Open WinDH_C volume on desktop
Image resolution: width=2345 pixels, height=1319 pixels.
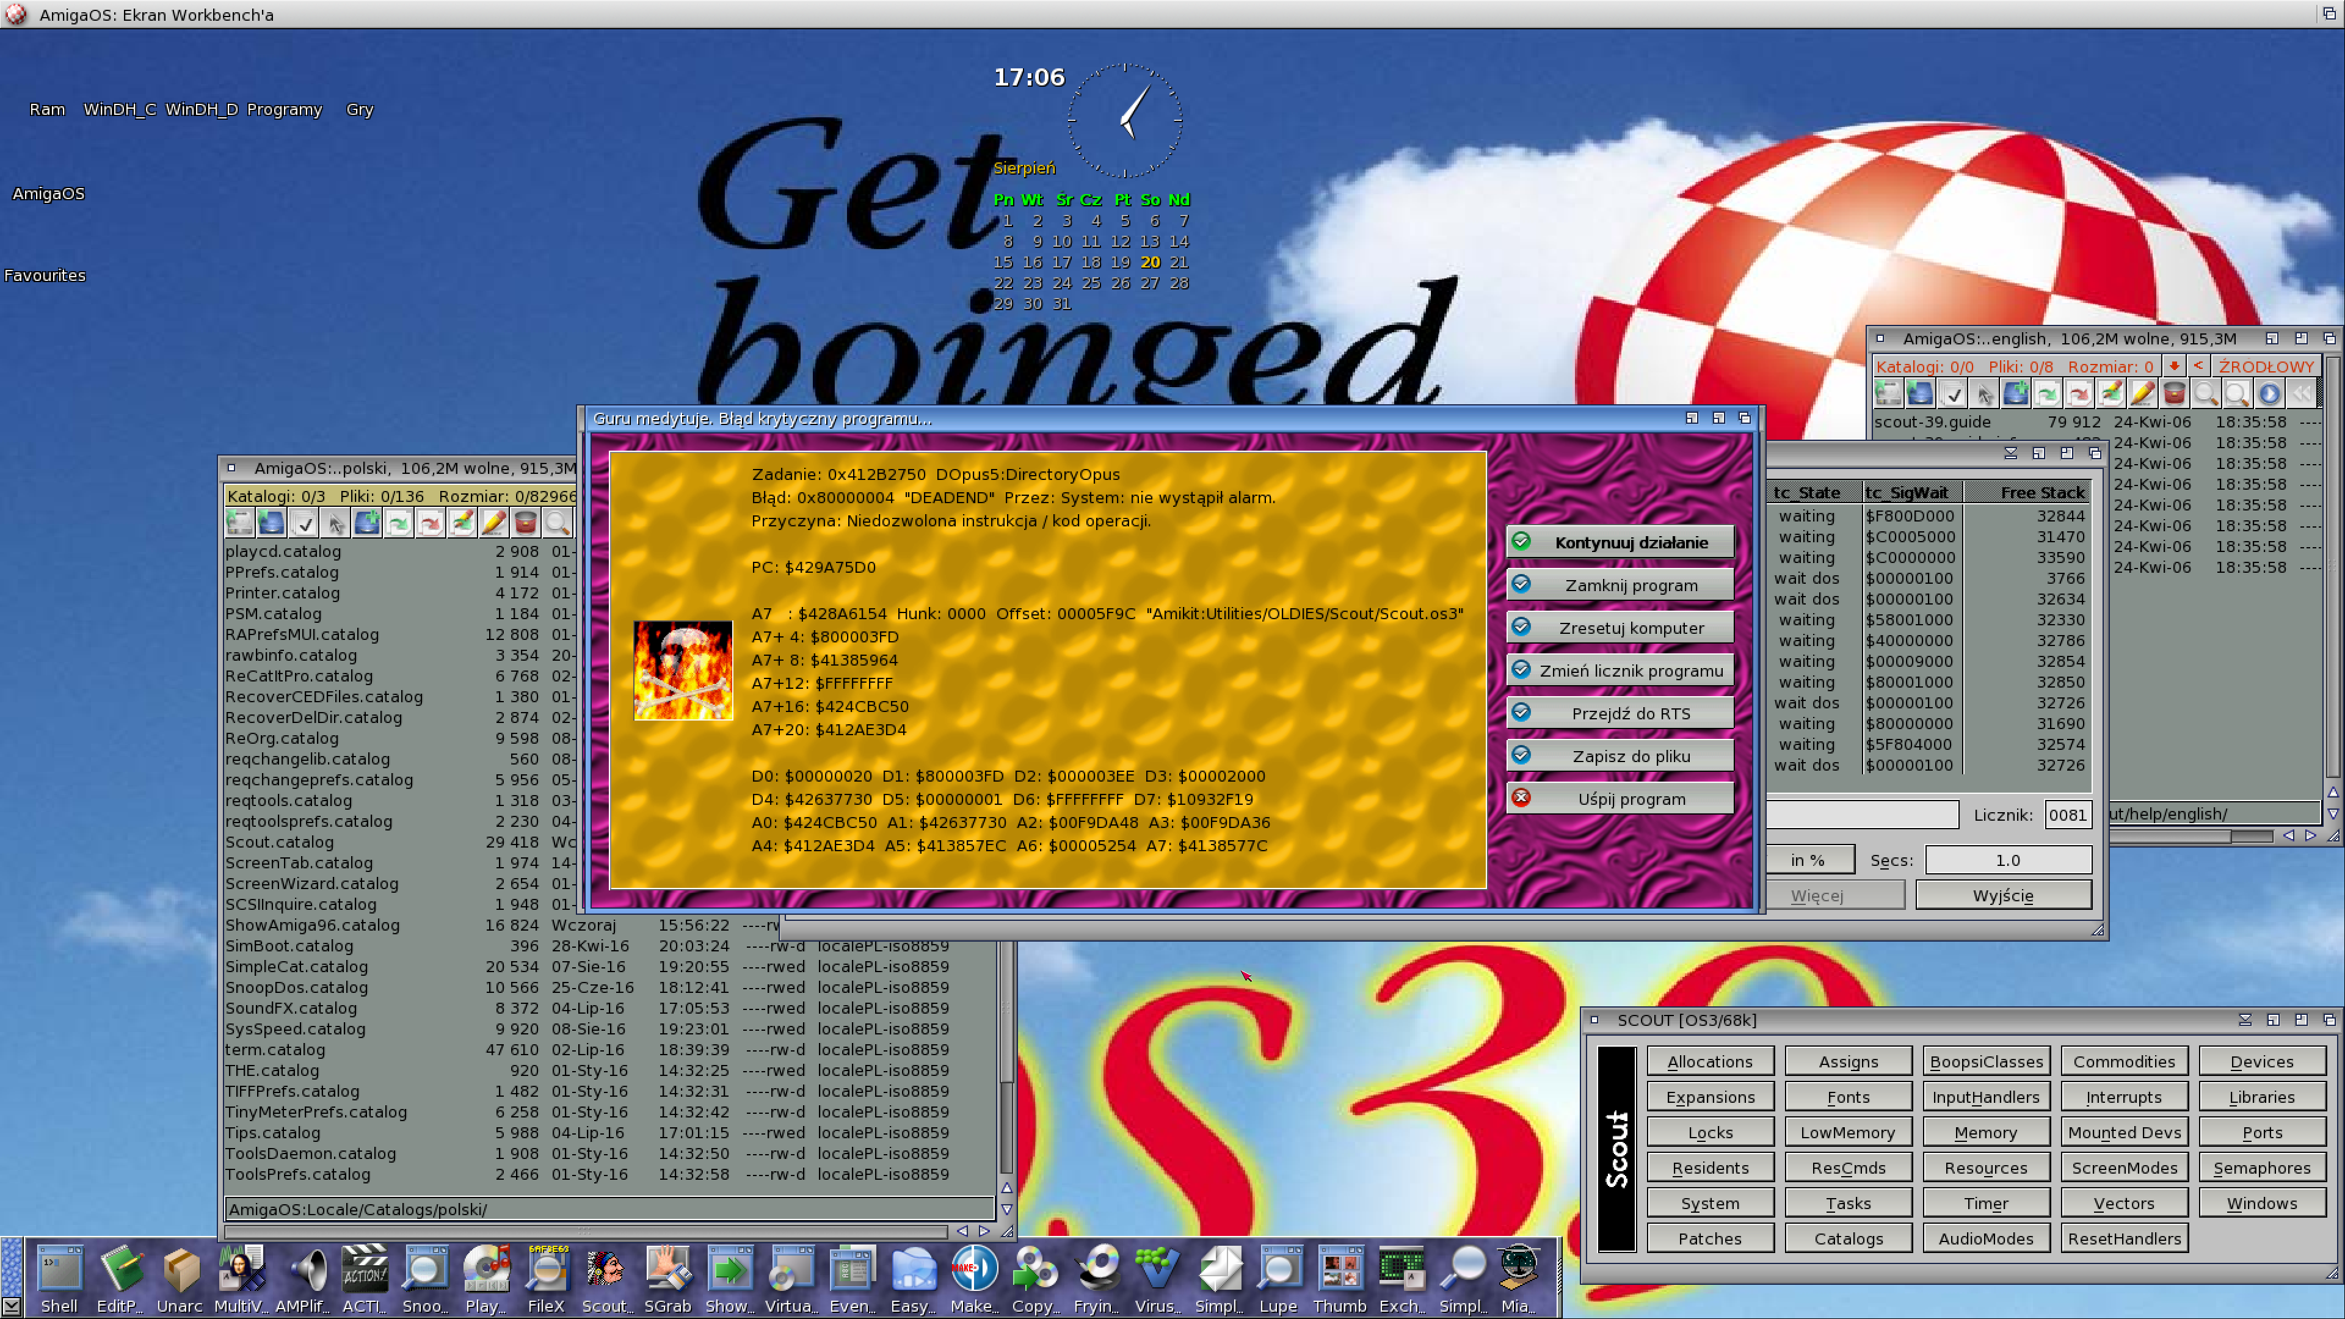click(x=119, y=109)
